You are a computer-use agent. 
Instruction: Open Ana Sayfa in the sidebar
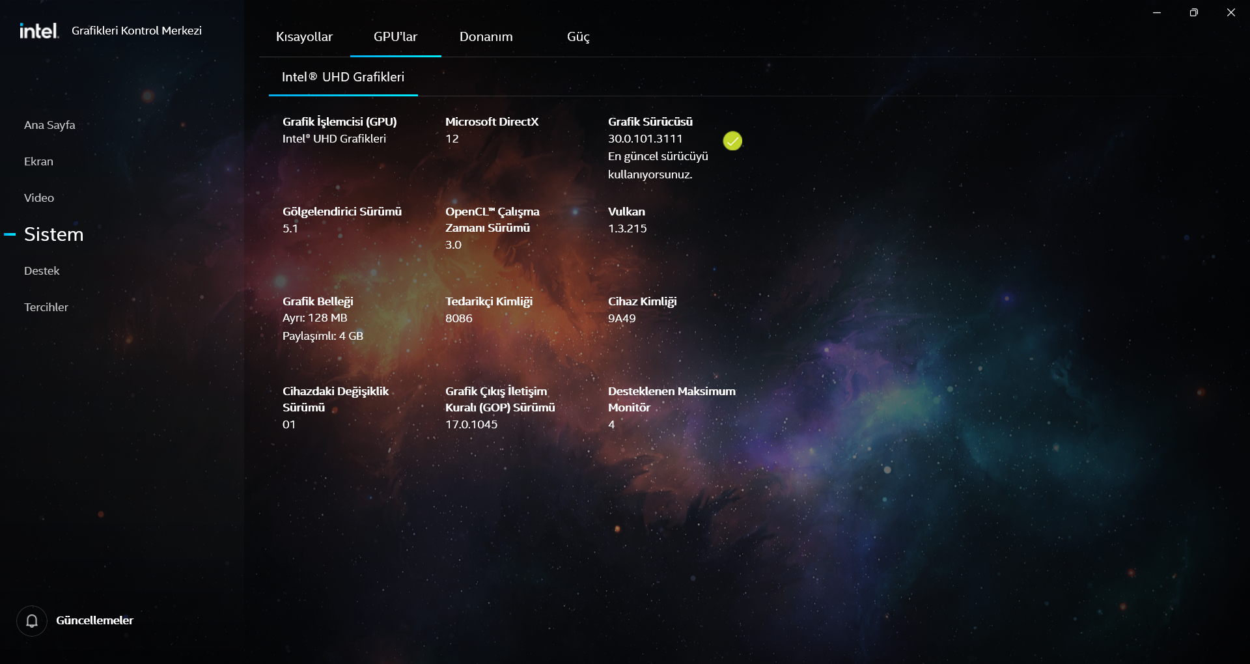coord(49,125)
